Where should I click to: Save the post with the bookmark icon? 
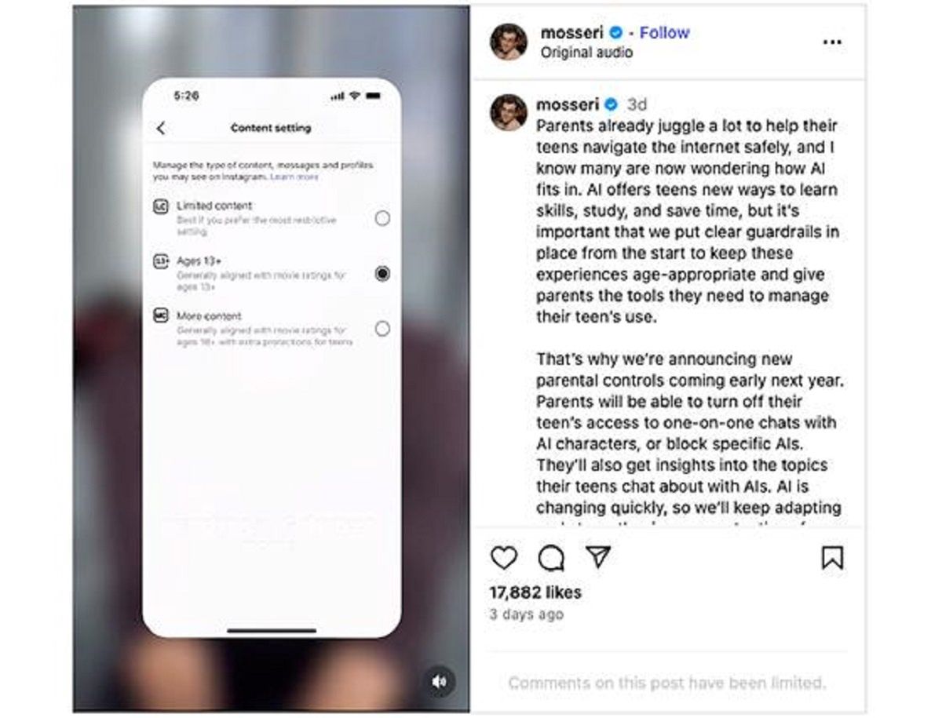click(832, 558)
